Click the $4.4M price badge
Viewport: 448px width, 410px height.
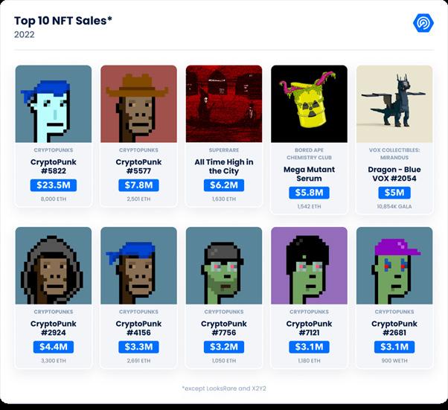click(54, 347)
